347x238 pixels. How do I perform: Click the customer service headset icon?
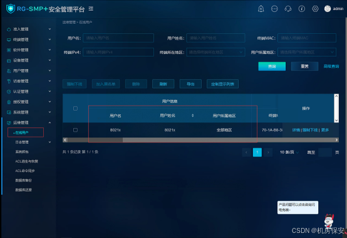288,9
